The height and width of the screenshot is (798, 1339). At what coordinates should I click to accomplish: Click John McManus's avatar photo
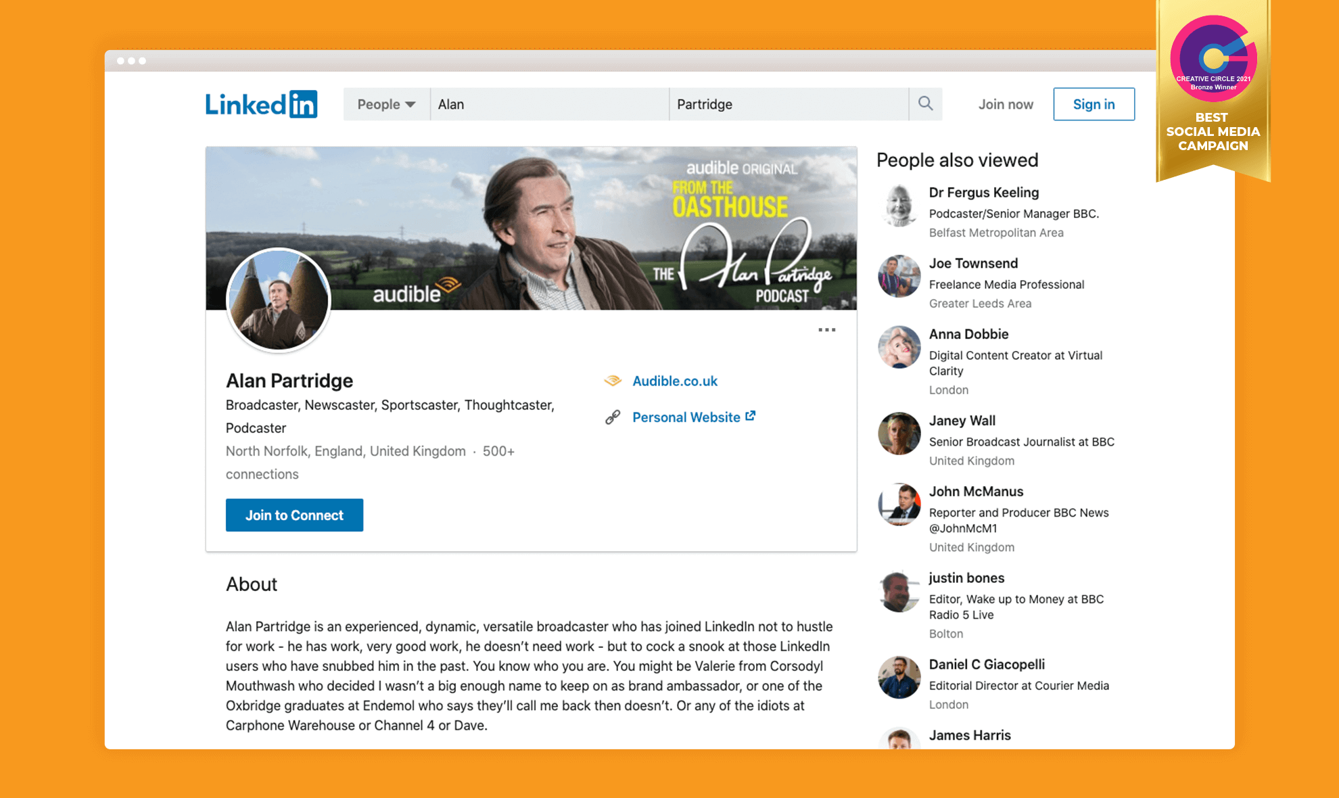(x=899, y=504)
